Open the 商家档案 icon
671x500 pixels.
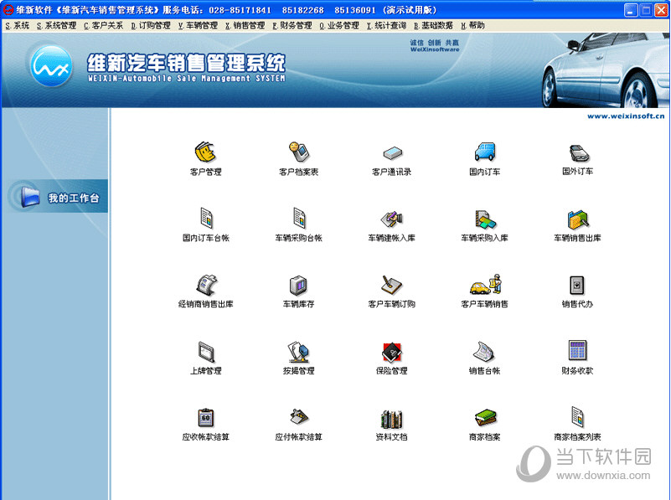click(486, 418)
